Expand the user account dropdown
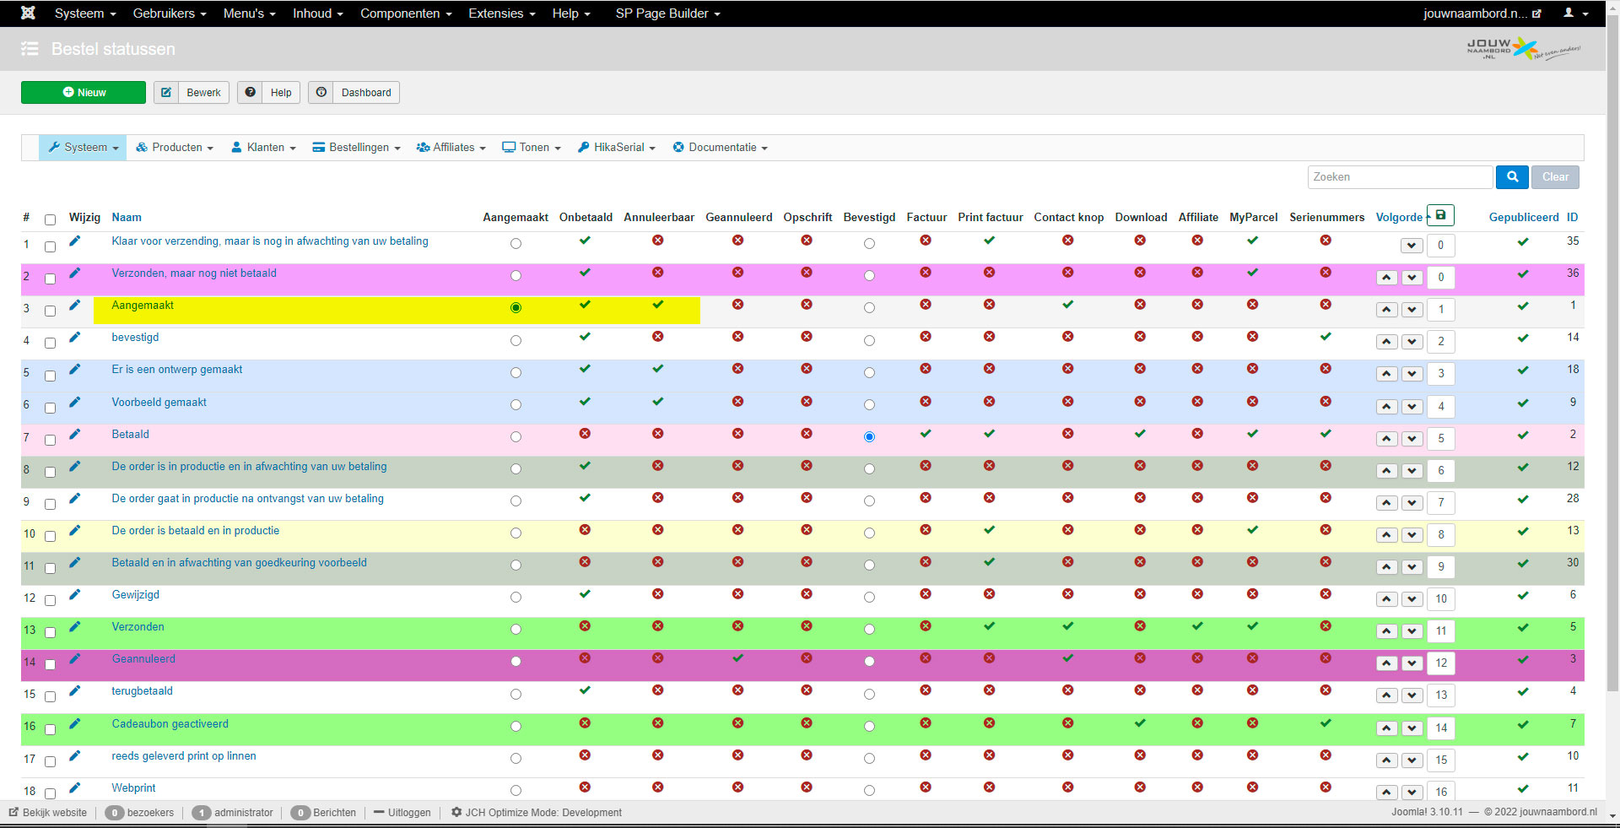This screenshot has width=1620, height=828. (1574, 14)
